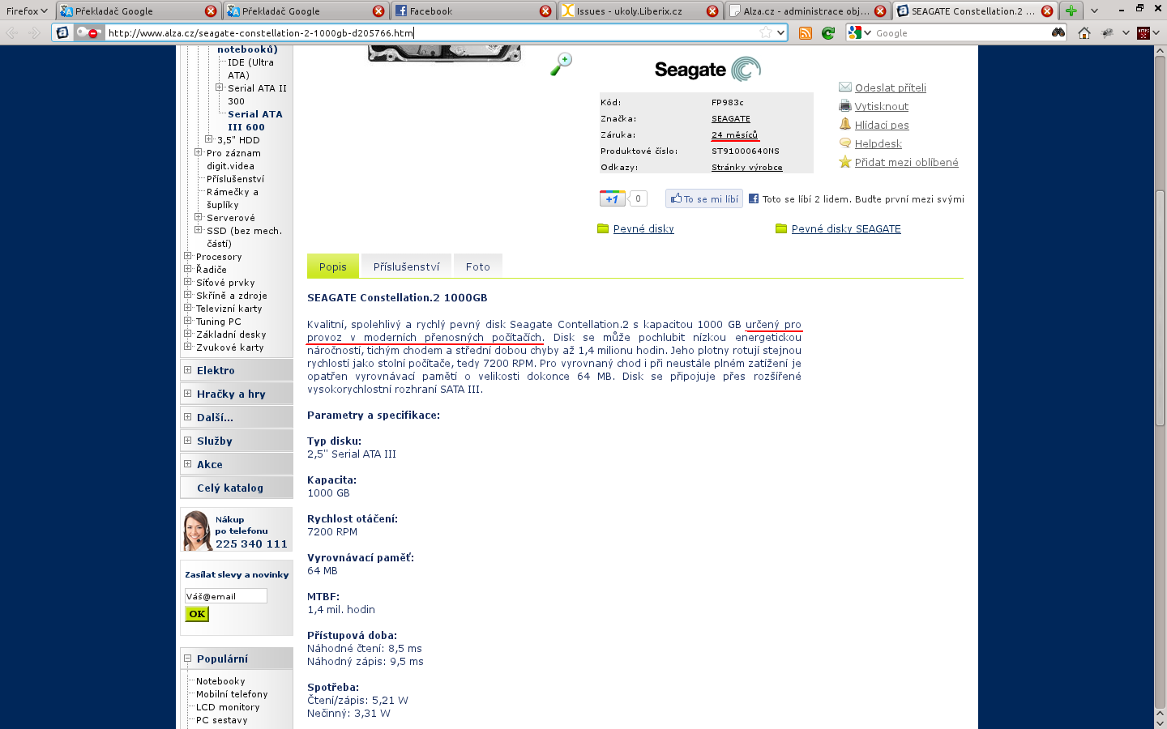Screen dimensions: 1167x729
Task: Collapse the Populární section
Action: click(x=187, y=659)
